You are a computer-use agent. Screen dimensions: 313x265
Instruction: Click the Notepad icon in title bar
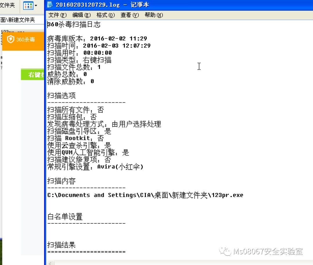[50, 4]
